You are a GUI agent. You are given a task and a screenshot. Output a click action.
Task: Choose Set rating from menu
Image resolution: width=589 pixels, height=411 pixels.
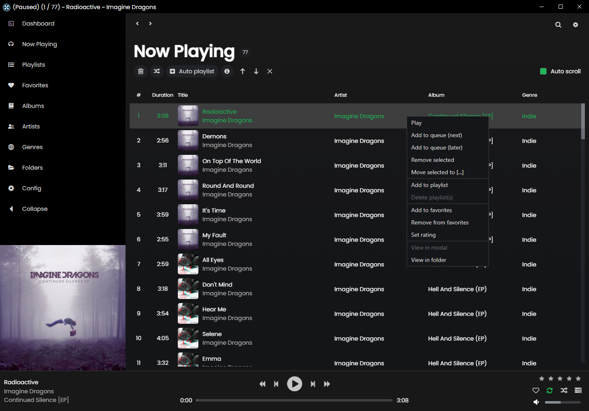click(x=448, y=235)
